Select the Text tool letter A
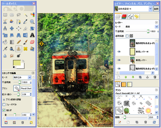 point(32,35)
